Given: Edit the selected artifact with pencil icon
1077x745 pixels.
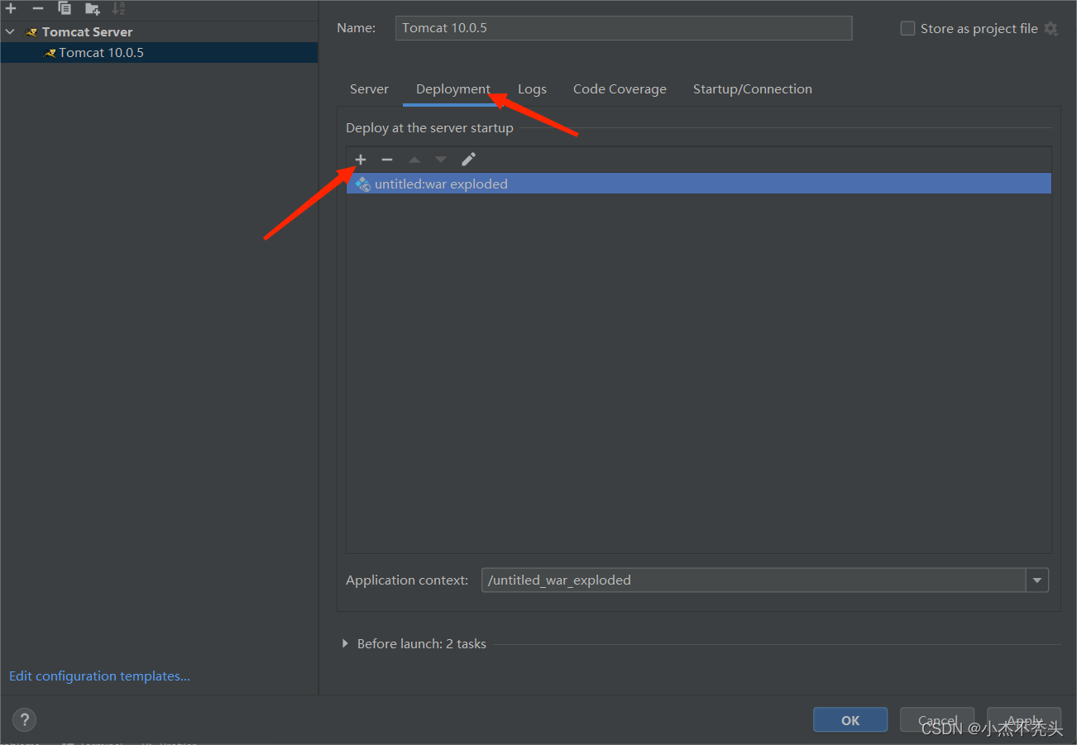Looking at the screenshot, I should click(468, 160).
